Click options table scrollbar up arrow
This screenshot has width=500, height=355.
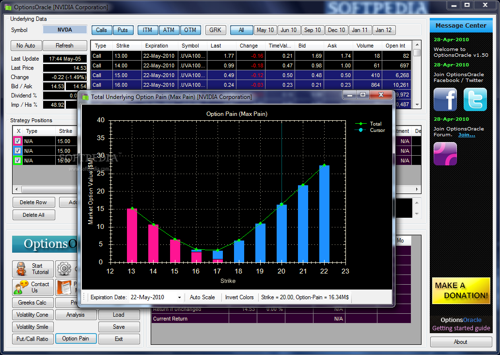click(417, 44)
